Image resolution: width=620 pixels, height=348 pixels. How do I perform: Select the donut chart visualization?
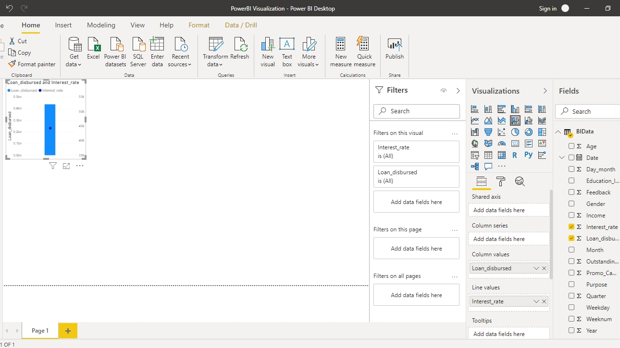click(x=529, y=132)
